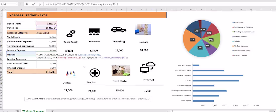Image resolution: width=276 pixels, height=112 pixels.
Task: Open the Insert Function fx dialog
Action: [x=40, y=4]
